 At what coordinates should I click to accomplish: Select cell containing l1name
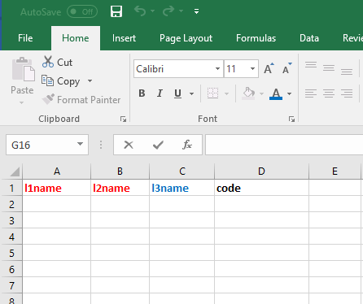(x=57, y=188)
